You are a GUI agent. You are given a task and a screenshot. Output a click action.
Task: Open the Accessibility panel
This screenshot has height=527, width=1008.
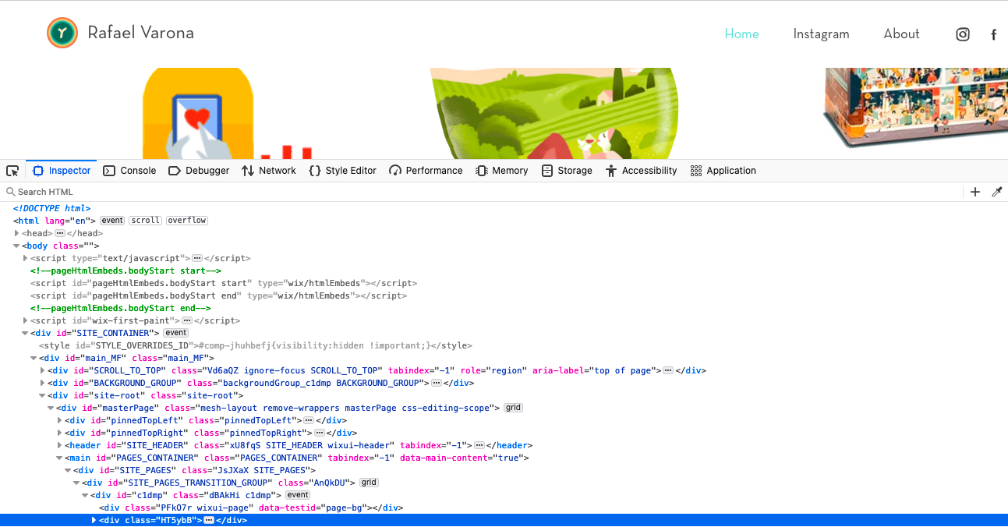(641, 171)
